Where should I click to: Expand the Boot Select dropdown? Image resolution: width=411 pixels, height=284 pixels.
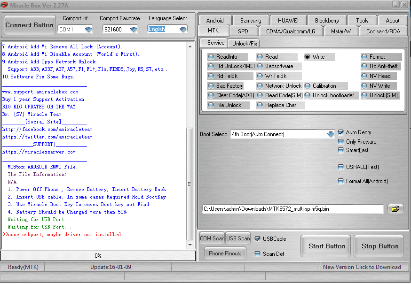(x=331, y=134)
